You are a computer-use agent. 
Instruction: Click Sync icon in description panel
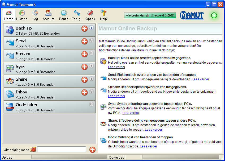click(x=103, y=107)
